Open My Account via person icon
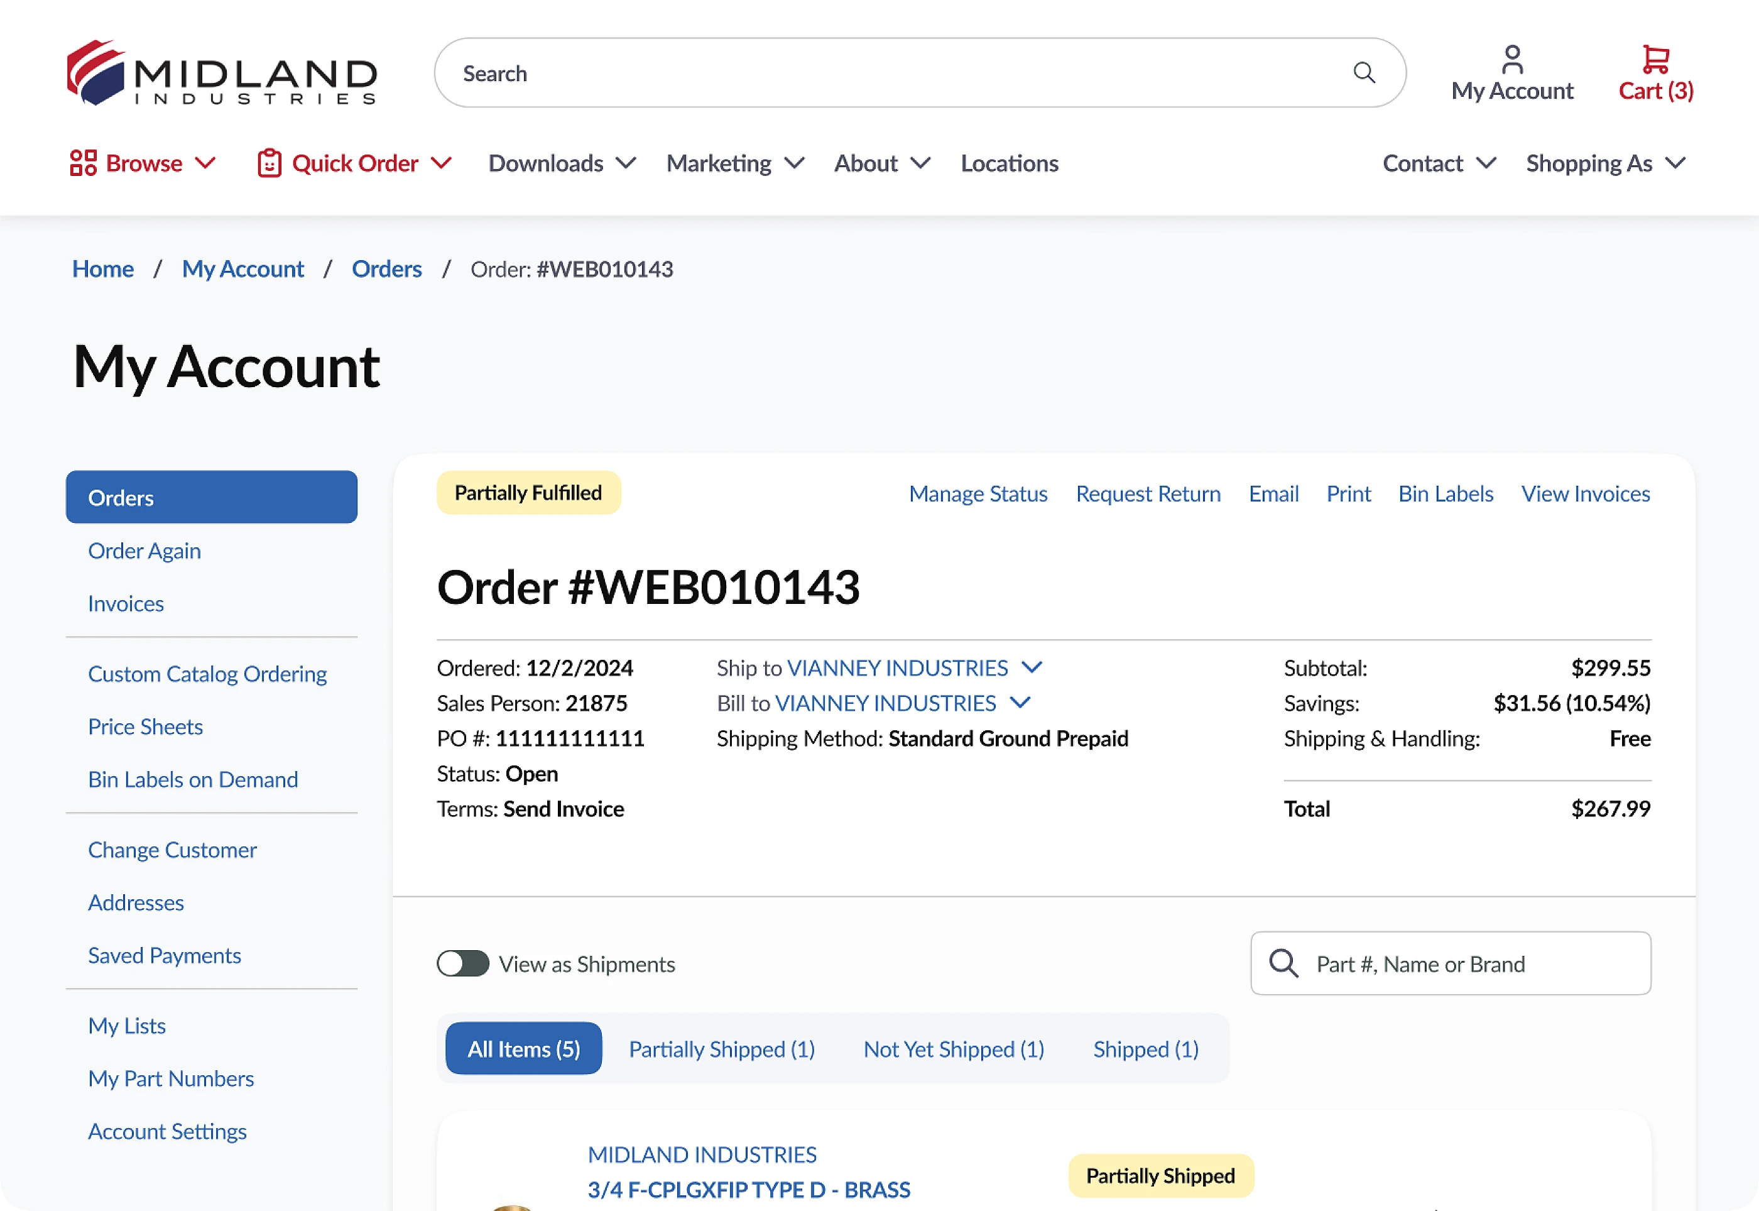Image resolution: width=1759 pixels, height=1211 pixels. tap(1511, 59)
